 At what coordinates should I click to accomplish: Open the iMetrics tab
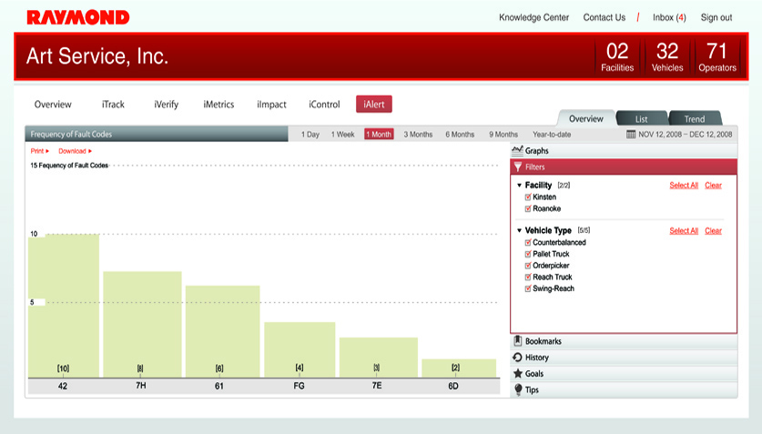pyautogui.click(x=218, y=105)
